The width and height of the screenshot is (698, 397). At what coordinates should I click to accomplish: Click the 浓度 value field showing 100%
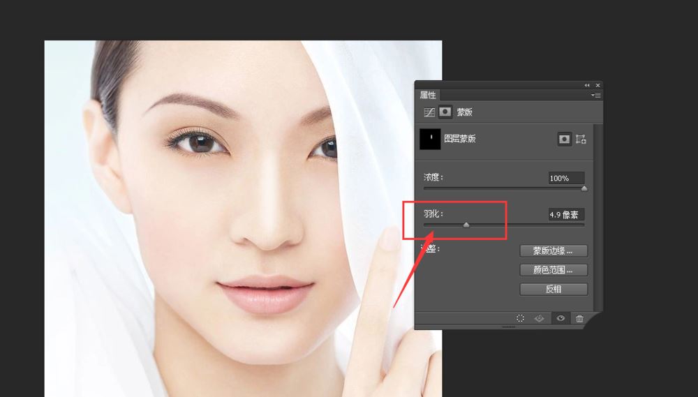pyautogui.click(x=566, y=178)
